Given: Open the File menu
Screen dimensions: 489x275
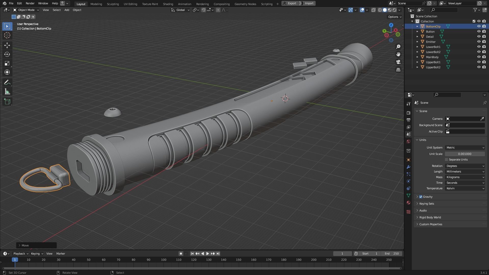Looking at the screenshot, I should (x=11, y=3).
